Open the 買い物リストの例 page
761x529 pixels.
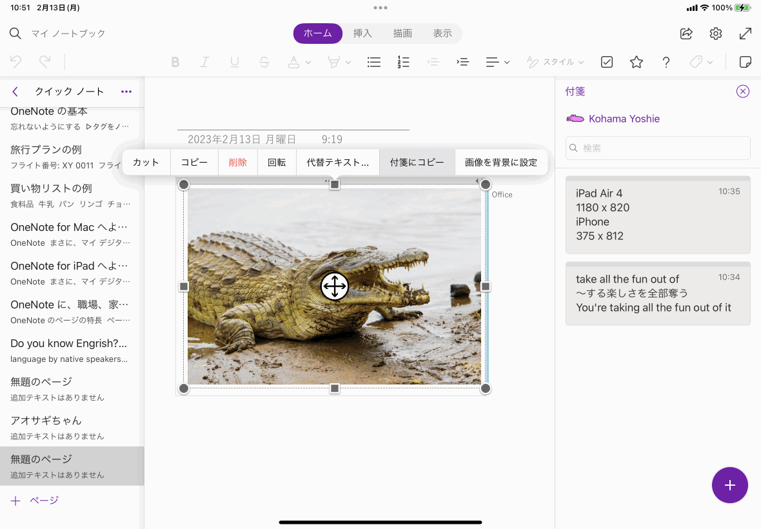(x=72, y=195)
